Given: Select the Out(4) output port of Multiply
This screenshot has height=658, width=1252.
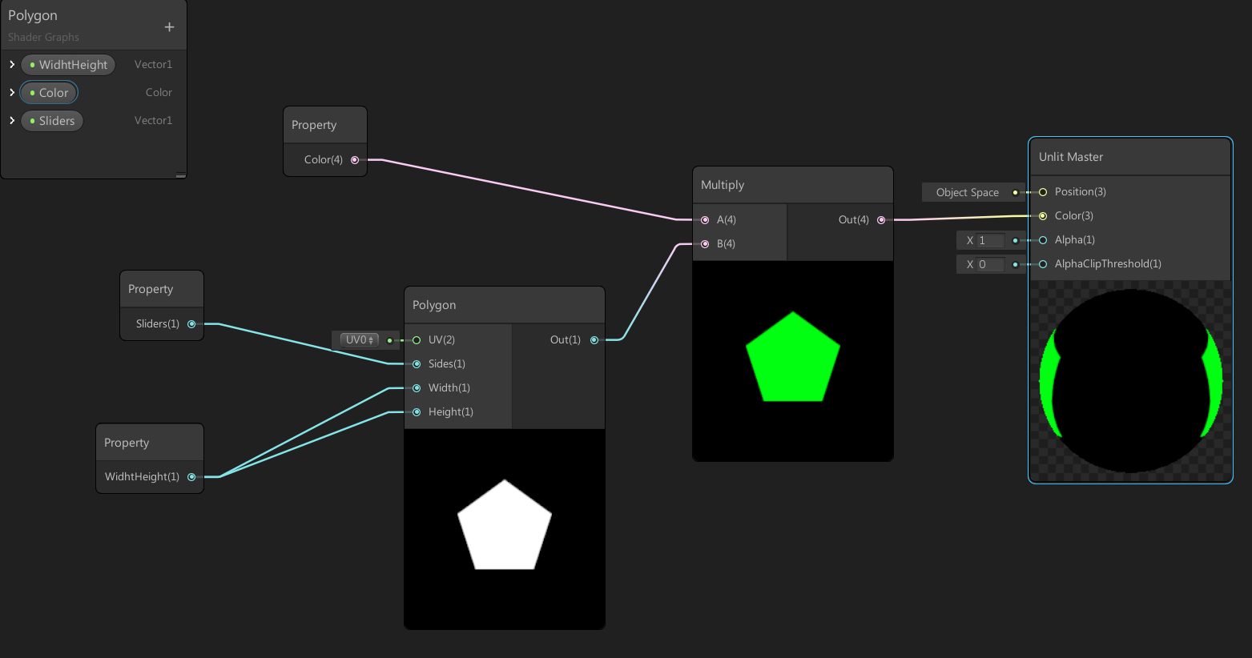Looking at the screenshot, I should (881, 219).
